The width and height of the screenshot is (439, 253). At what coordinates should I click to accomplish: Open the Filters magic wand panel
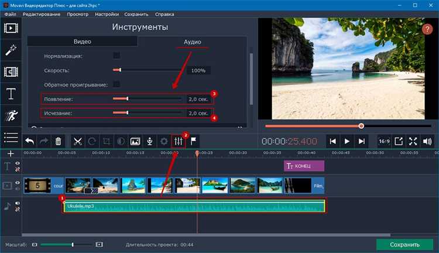click(11, 50)
